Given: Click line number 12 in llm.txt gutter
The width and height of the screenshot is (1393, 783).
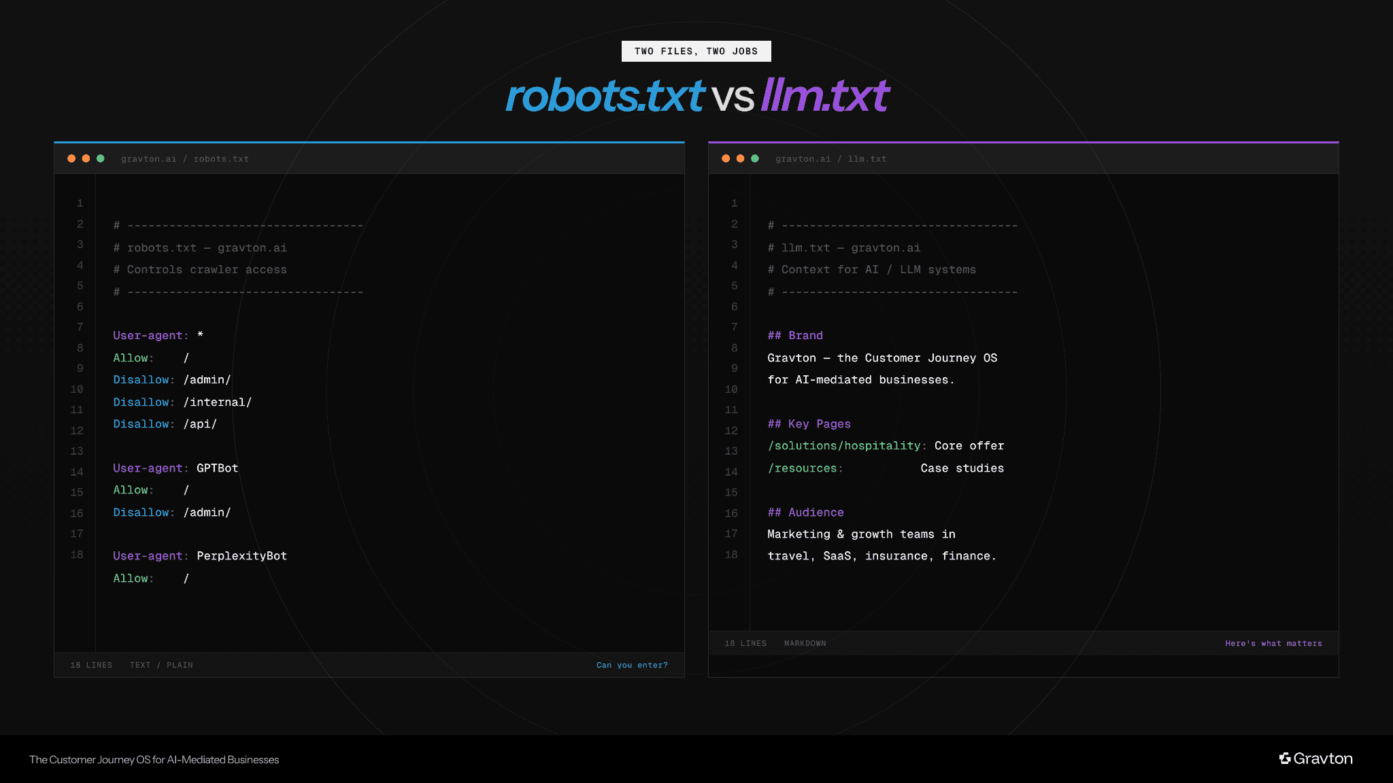Looking at the screenshot, I should click(x=731, y=431).
